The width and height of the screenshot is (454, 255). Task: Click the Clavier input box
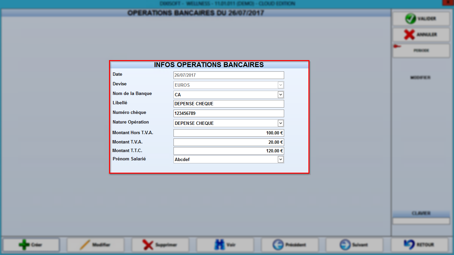(x=421, y=221)
